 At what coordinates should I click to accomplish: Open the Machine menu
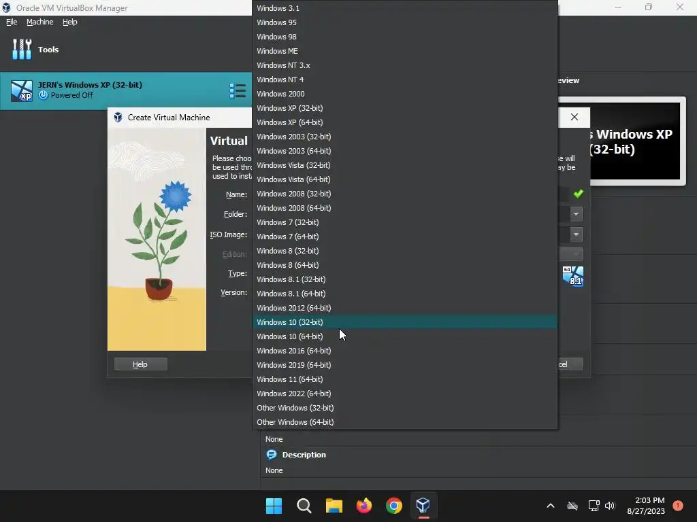pyautogui.click(x=39, y=22)
